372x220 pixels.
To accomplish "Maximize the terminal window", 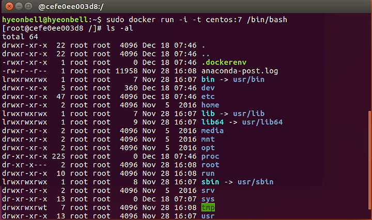I will tap(28, 6).
